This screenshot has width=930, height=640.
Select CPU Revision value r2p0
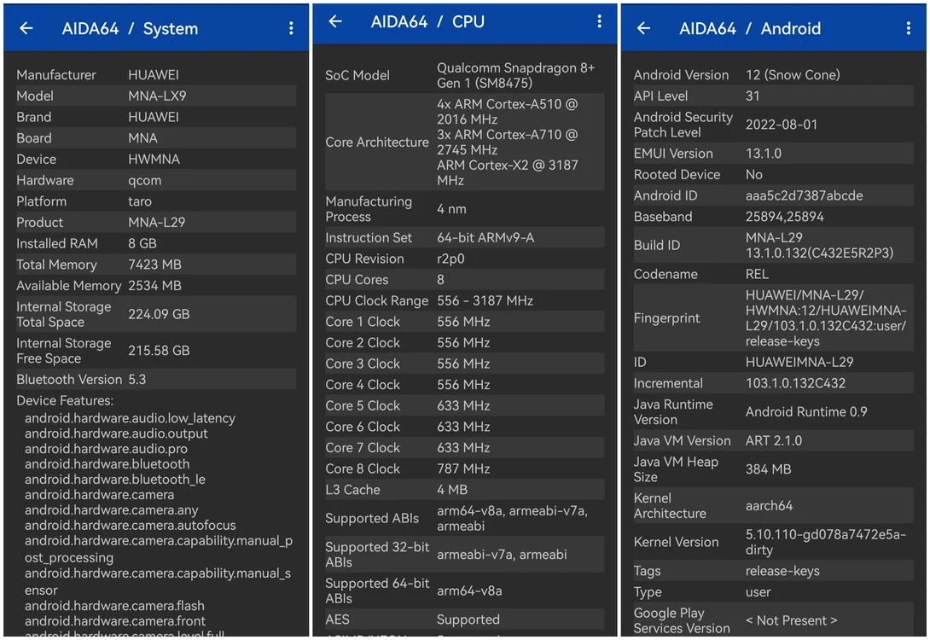450,259
